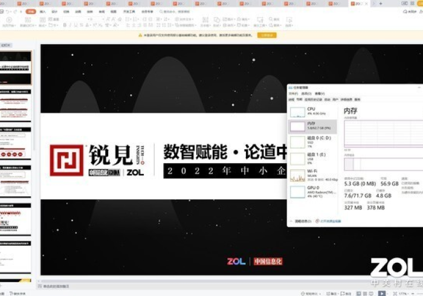Image resolution: width=423 pixels, height=296 pixels.
Task: Click the increase font size icon
Action: [x=108, y=19]
